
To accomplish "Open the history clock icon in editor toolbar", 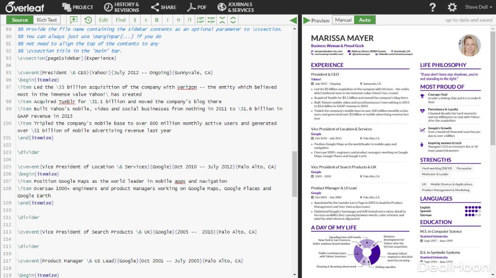I will (88, 20).
